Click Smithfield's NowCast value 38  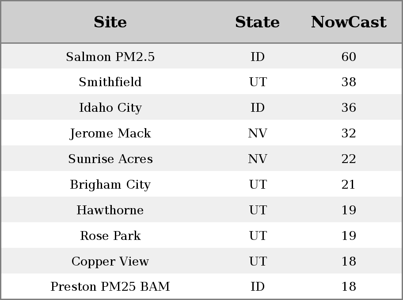tap(349, 82)
